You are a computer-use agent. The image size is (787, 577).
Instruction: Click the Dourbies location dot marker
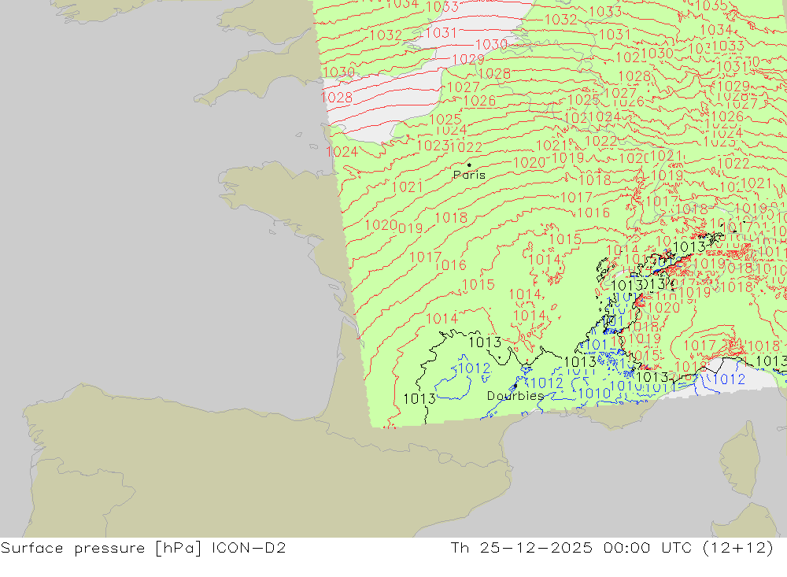[515, 386]
